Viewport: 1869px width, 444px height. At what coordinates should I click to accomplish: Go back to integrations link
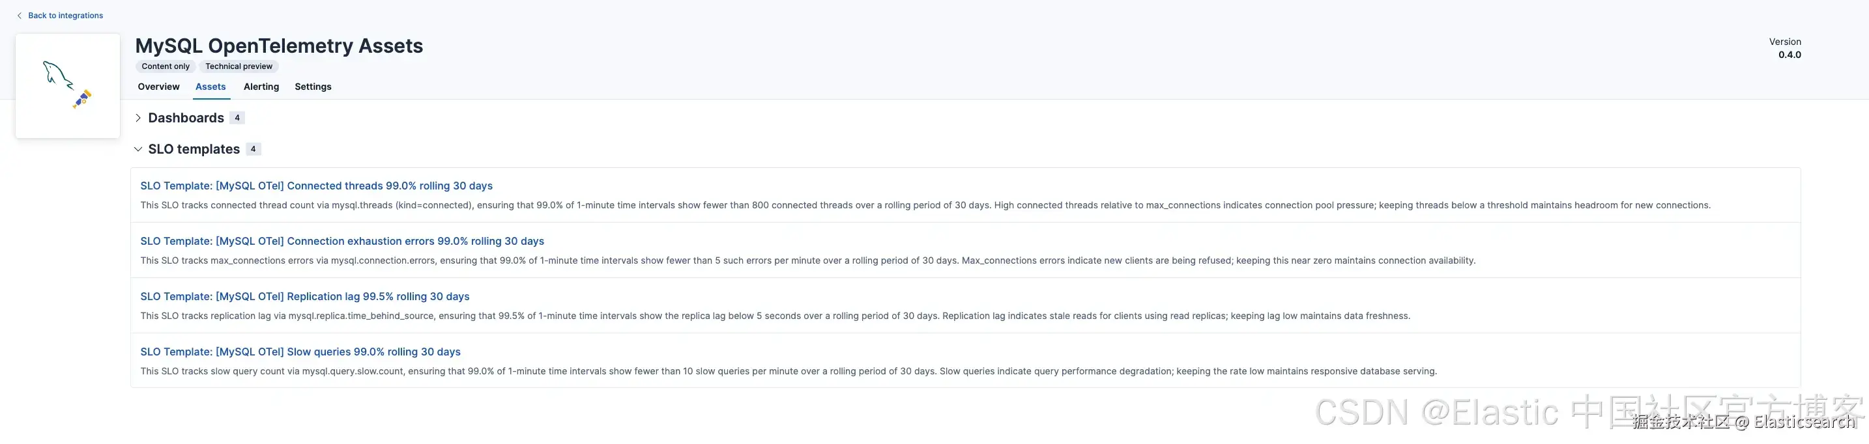pyautogui.click(x=65, y=16)
